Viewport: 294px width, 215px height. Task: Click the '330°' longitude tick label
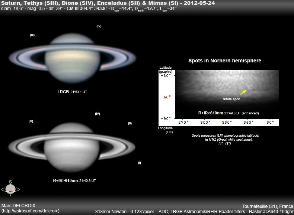(x=227, y=123)
